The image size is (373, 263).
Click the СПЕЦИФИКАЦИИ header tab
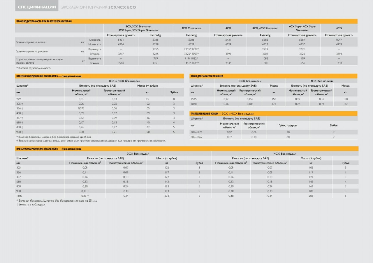(x=37, y=7)
